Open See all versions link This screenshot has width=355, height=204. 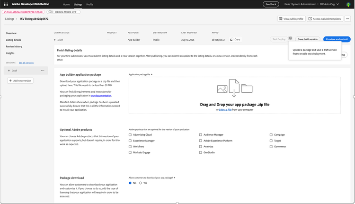tap(26, 63)
